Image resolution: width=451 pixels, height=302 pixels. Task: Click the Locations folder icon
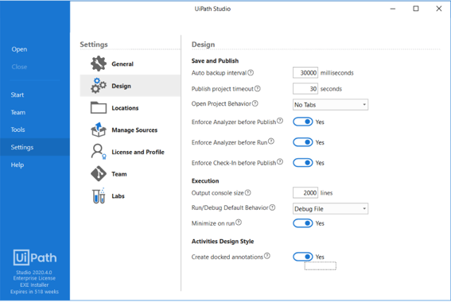(99, 108)
